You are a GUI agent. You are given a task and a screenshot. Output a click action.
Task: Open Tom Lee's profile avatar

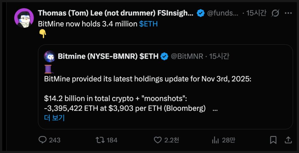coord(24,18)
